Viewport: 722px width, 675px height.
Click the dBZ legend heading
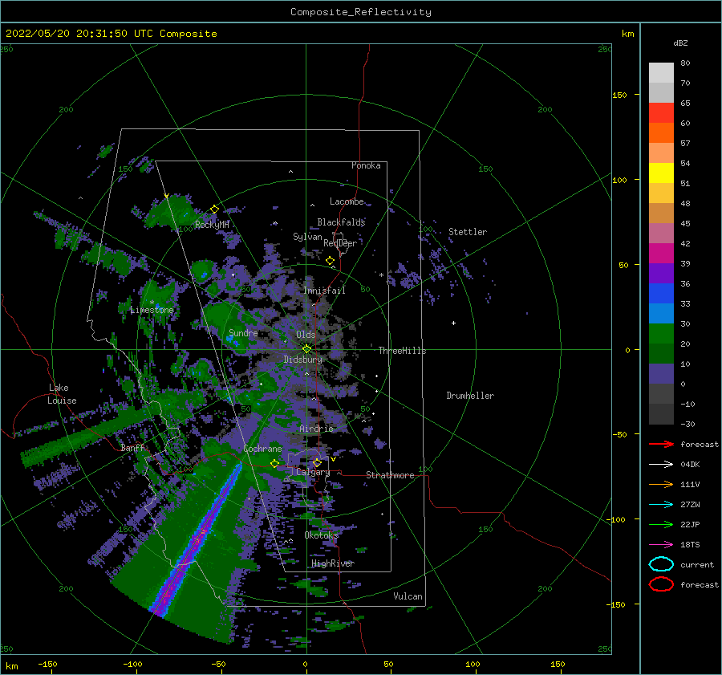coord(680,43)
